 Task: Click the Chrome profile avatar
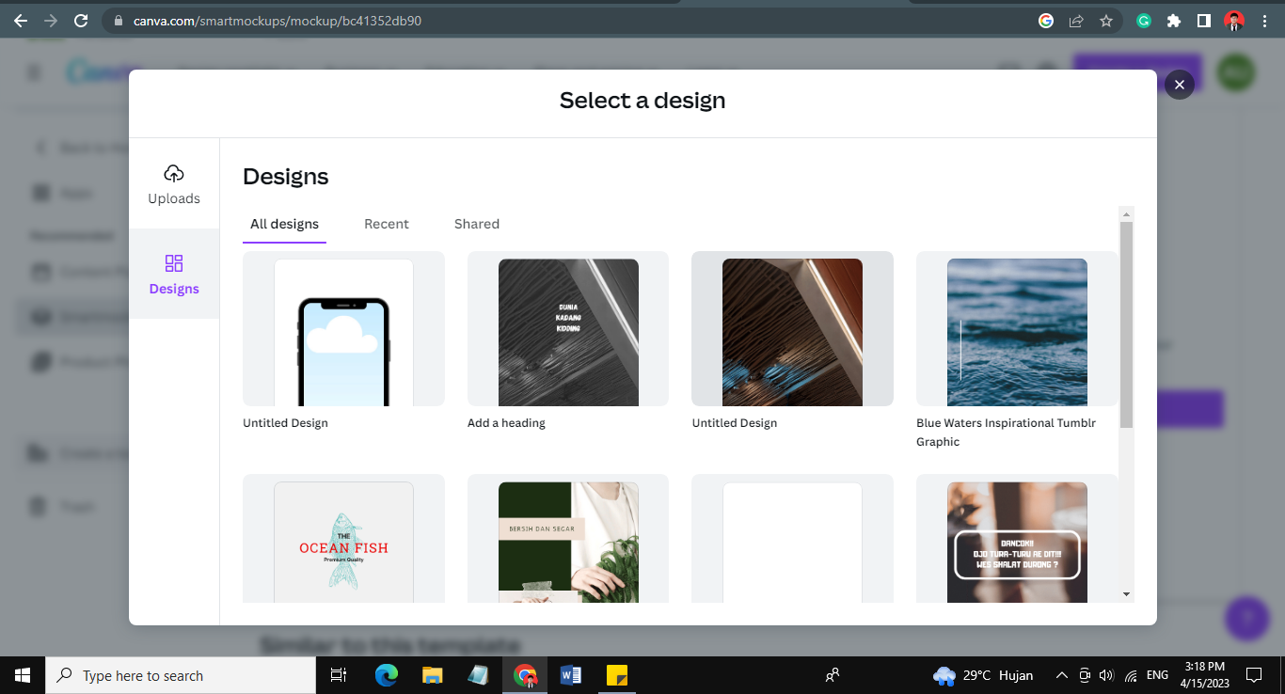(1233, 20)
